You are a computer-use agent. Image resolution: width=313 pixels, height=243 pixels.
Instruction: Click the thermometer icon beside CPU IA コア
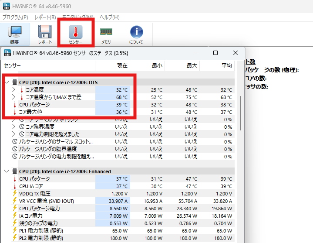[x=14, y=186]
